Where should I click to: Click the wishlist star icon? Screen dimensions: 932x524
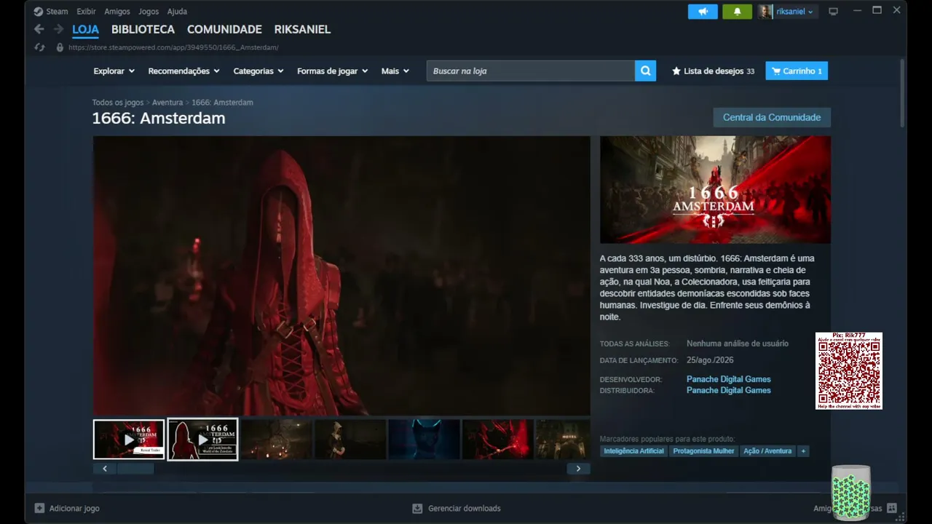[x=676, y=71]
